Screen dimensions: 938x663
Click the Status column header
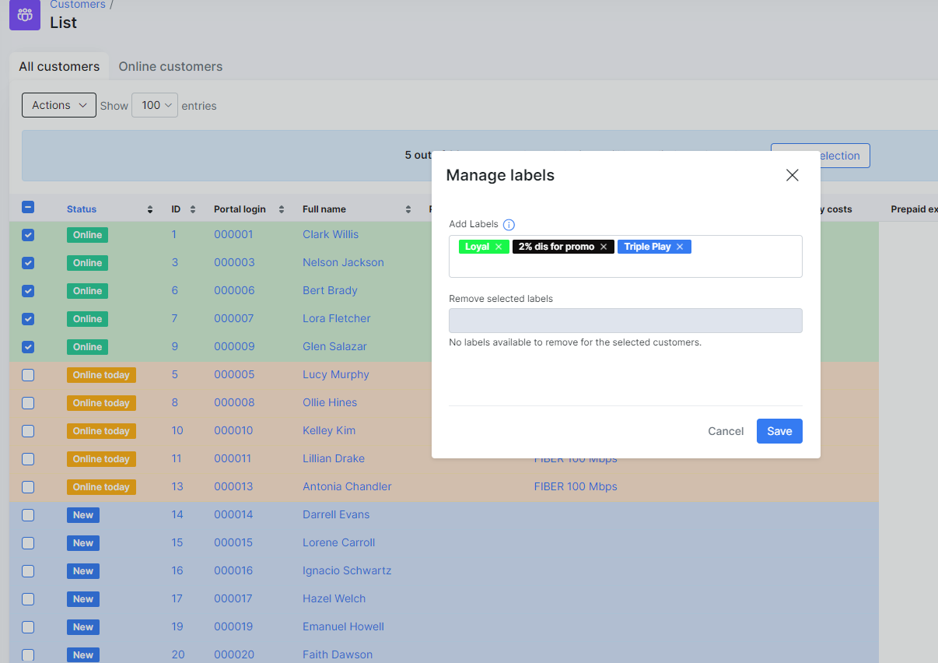click(x=82, y=209)
